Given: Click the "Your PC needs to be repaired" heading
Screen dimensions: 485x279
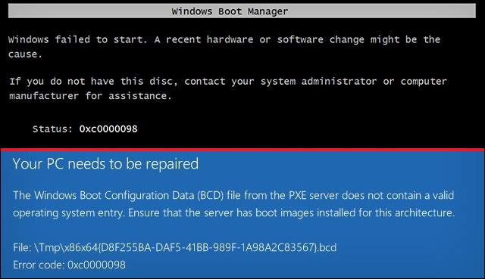Looking at the screenshot, I should pos(105,163).
